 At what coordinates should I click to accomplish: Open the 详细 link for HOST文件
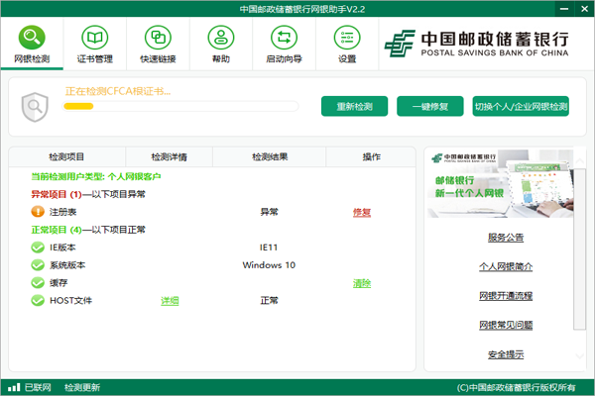tap(170, 301)
